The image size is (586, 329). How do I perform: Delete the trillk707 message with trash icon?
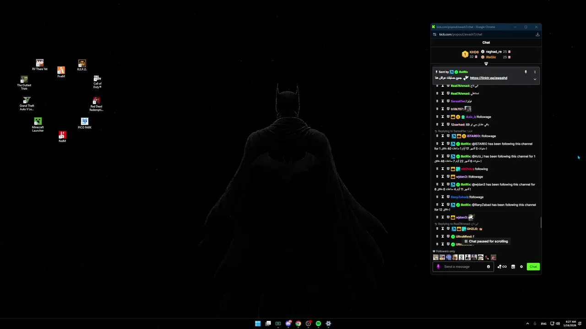click(x=437, y=109)
